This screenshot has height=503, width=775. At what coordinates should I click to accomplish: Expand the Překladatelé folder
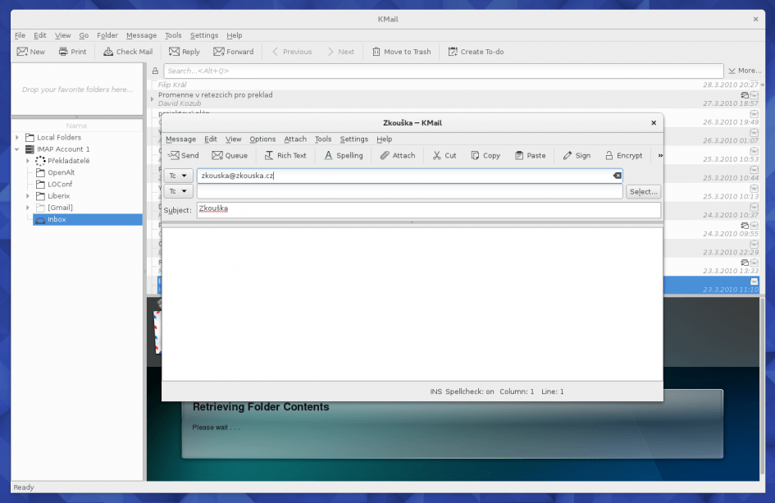[x=28, y=161]
